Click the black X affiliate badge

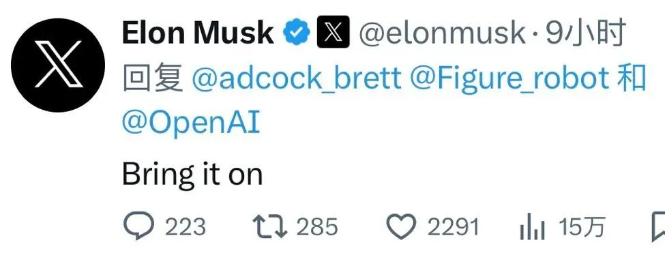pos(334,32)
